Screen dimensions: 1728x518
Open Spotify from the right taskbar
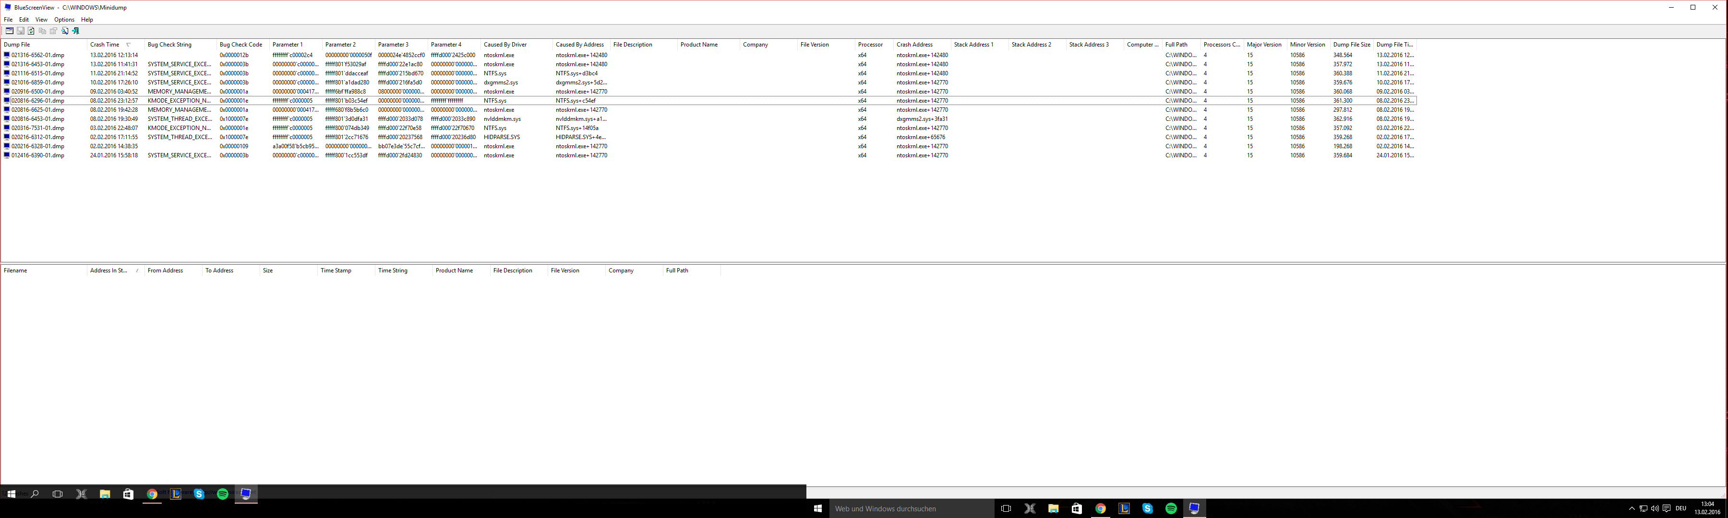tap(1171, 508)
